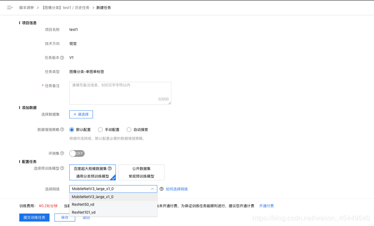Open help icon beside 评测集
The image size is (374, 226).
(62, 153)
